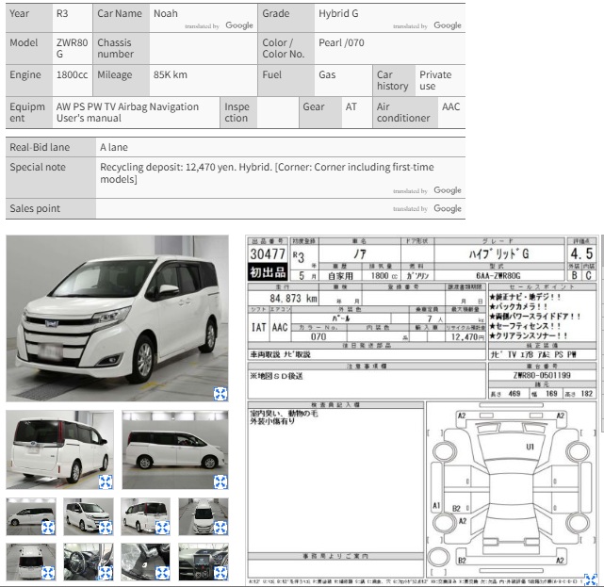Click the U1 mark on damage diagram

[531, 447]
